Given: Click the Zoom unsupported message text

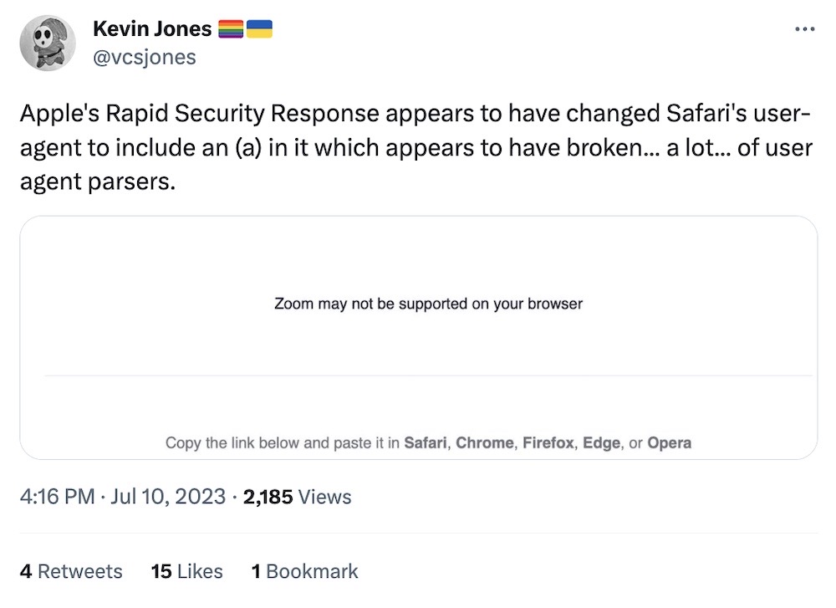Looking at the screenshot, I should [428, 304].
